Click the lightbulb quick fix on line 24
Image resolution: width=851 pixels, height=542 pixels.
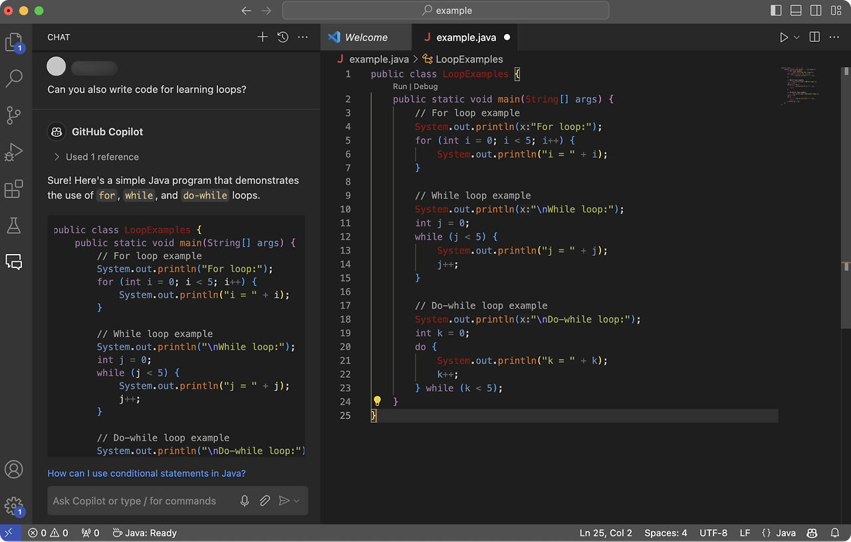tap(377, 401)
